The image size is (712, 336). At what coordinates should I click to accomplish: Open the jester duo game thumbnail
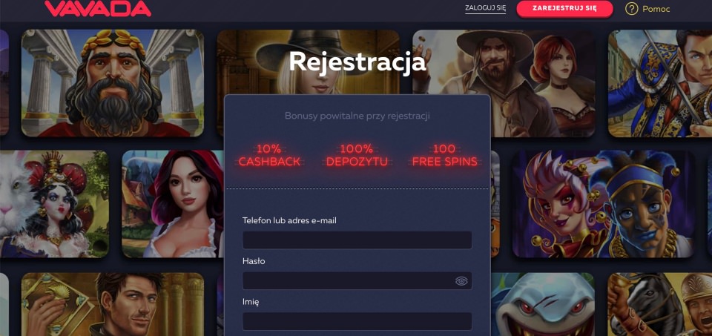pos(604,204)
